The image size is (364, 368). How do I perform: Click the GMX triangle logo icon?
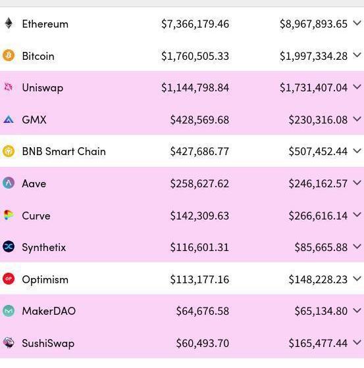coord(9,120)
